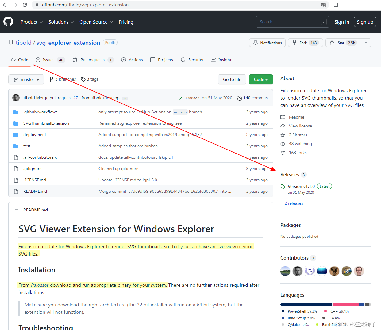Click the C++ pink language bar segment
381x330 pixels.
coord(346,305)
